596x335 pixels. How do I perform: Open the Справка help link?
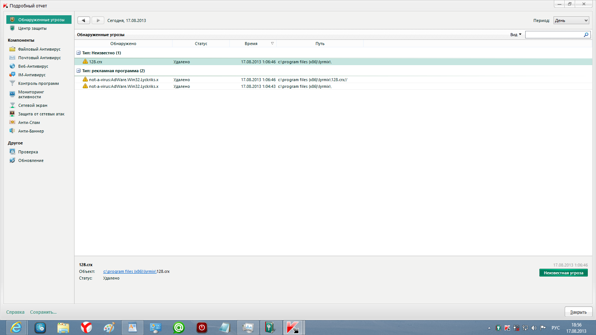(15, 312)
